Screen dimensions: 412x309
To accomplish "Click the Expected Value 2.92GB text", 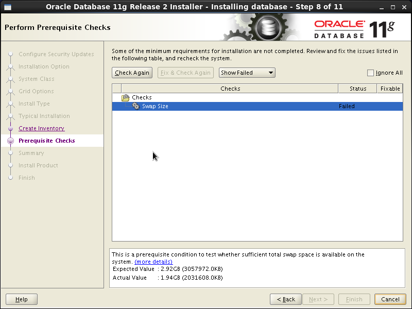I will [x=168, y=269].
